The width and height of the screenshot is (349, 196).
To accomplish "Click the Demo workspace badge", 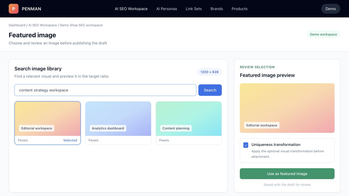I will (x=323, y=34).
